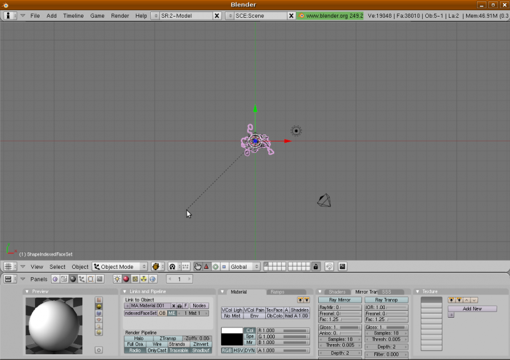The image size is (510, 360).
Task: Toggle the Traceable render pipeline option
Action: [x=178, y=350]
